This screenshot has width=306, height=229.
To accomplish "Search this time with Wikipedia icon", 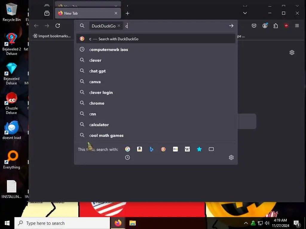I will [x=187, y=149].
